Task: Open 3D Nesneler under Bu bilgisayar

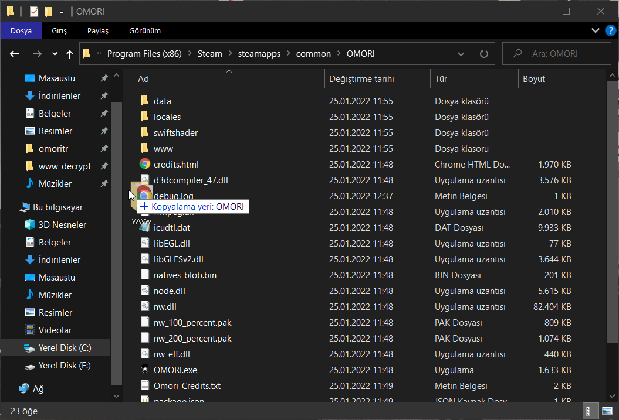Action: 62,224
